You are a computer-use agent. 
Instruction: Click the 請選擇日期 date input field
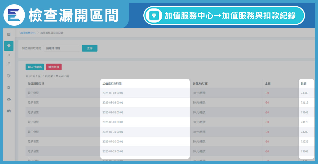62,48
